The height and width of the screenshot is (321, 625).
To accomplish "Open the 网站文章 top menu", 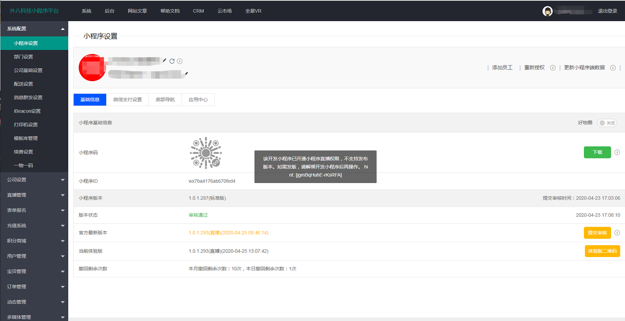I will (137, 11).
